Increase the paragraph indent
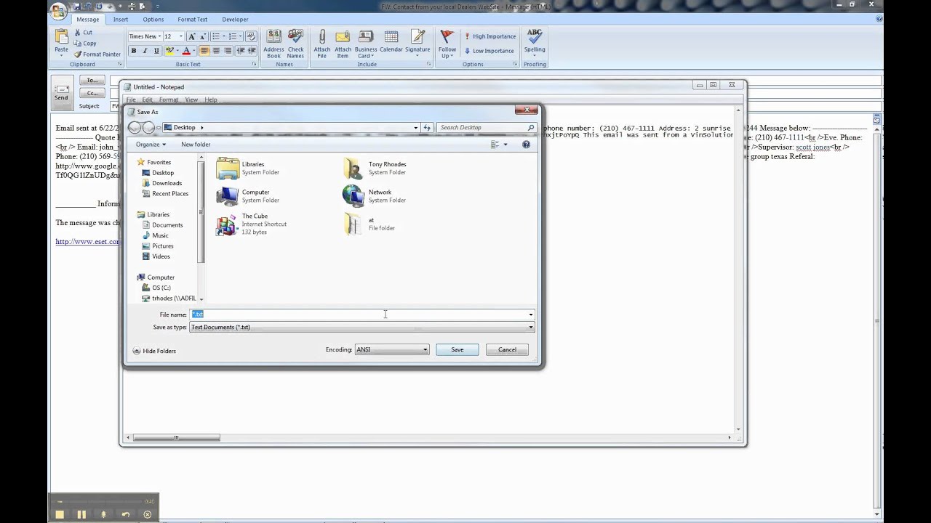Image resolution: width=931 pixels, height=523 pixels. [252, 51]
